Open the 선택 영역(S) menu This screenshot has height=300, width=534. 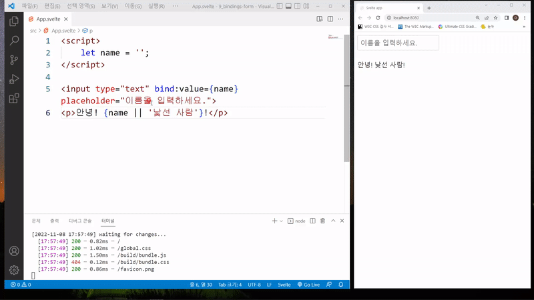tap(81, 6)
